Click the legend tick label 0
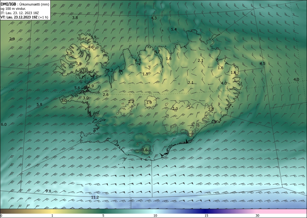307x218 pixels. click(1, 216)
